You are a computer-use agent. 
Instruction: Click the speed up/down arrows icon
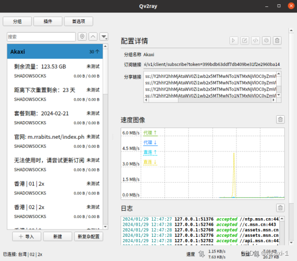click(x=202, y=254)
